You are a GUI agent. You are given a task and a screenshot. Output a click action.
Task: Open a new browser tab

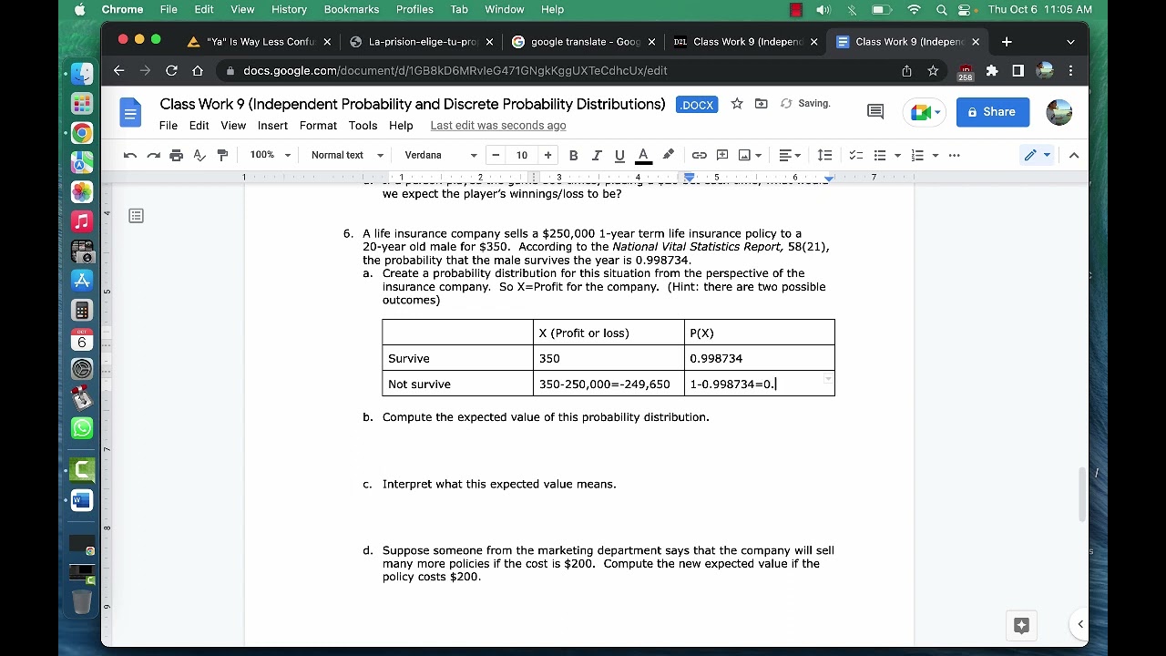tap(1007, 42)
